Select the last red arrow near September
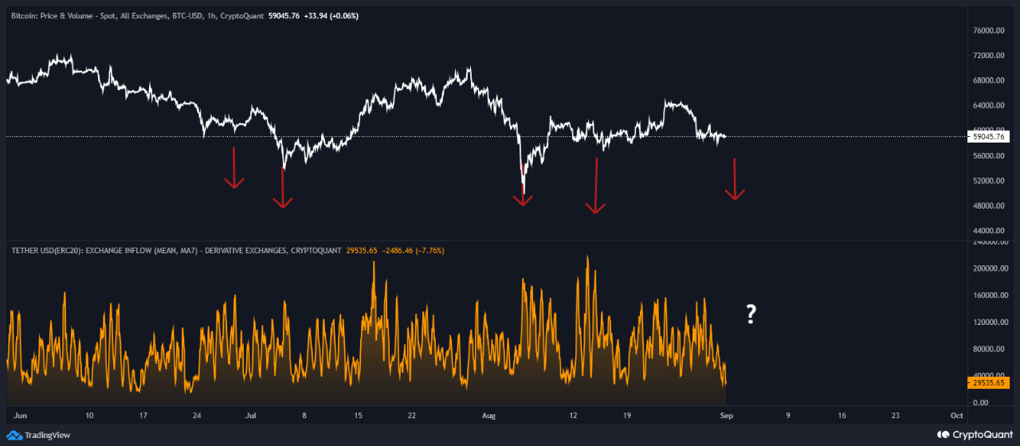 pos(734,178)
